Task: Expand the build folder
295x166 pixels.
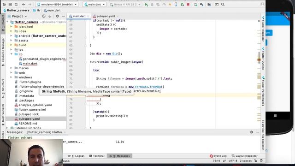Action: click(x=11, y=45)
